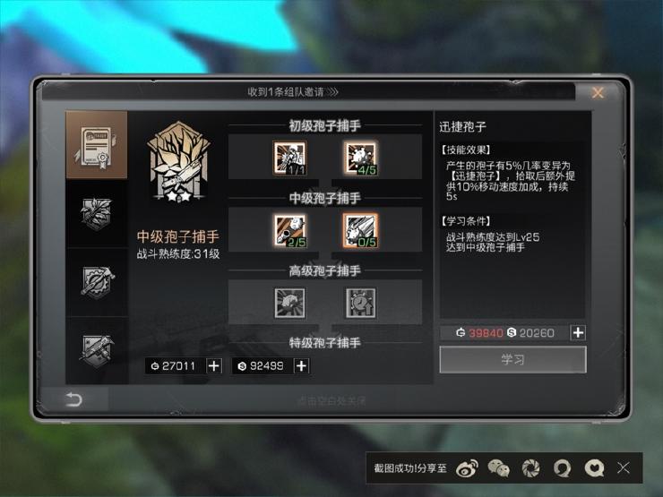Screen dimensions: 663x497
Task: Open the gear and hammer crafting tab
Action: [x=97, y=282]
